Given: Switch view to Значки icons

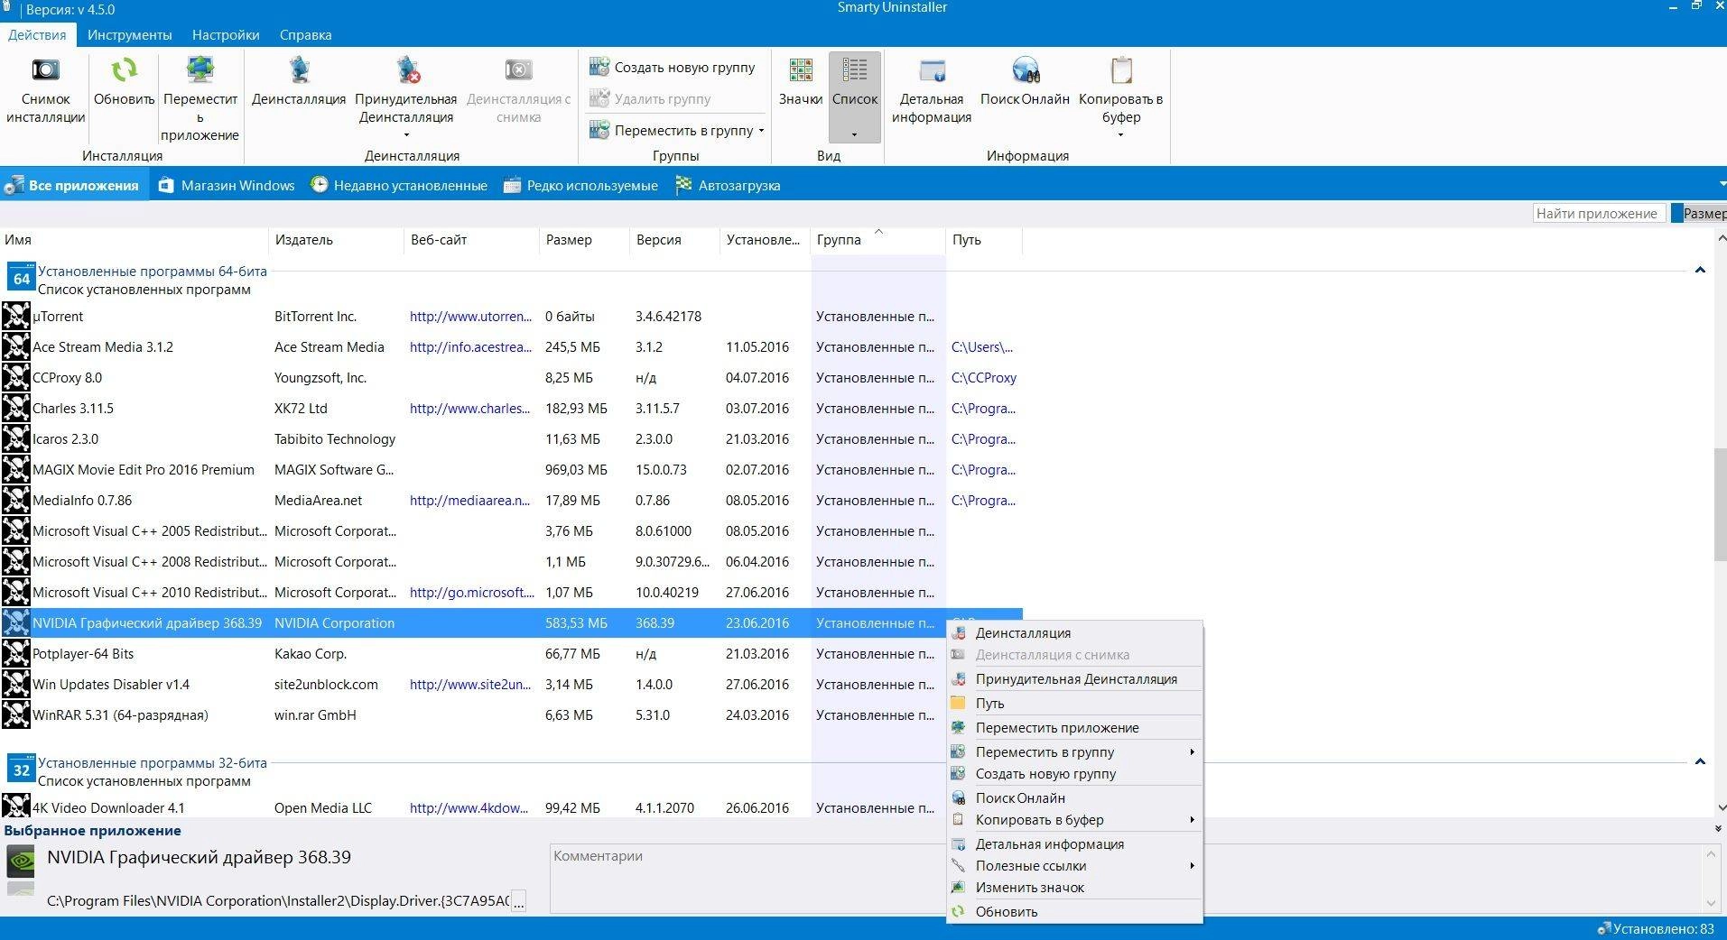Looking at the screenshot, I should [801, 82].
